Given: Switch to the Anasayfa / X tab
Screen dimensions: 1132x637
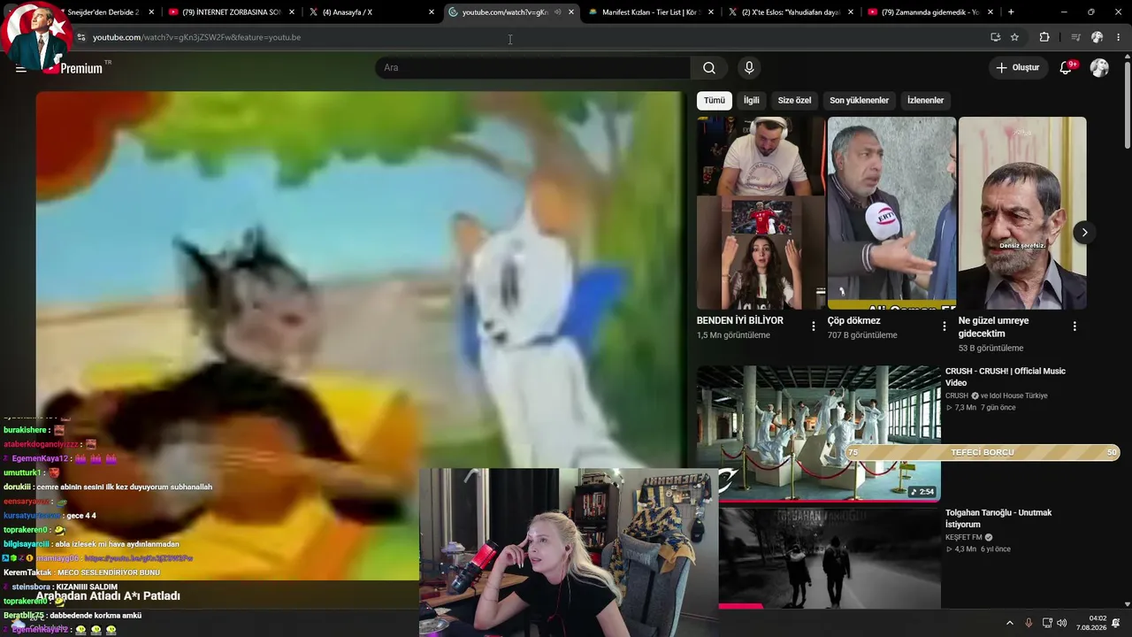Looking at the screenshot, I should [x=371, y=12].
